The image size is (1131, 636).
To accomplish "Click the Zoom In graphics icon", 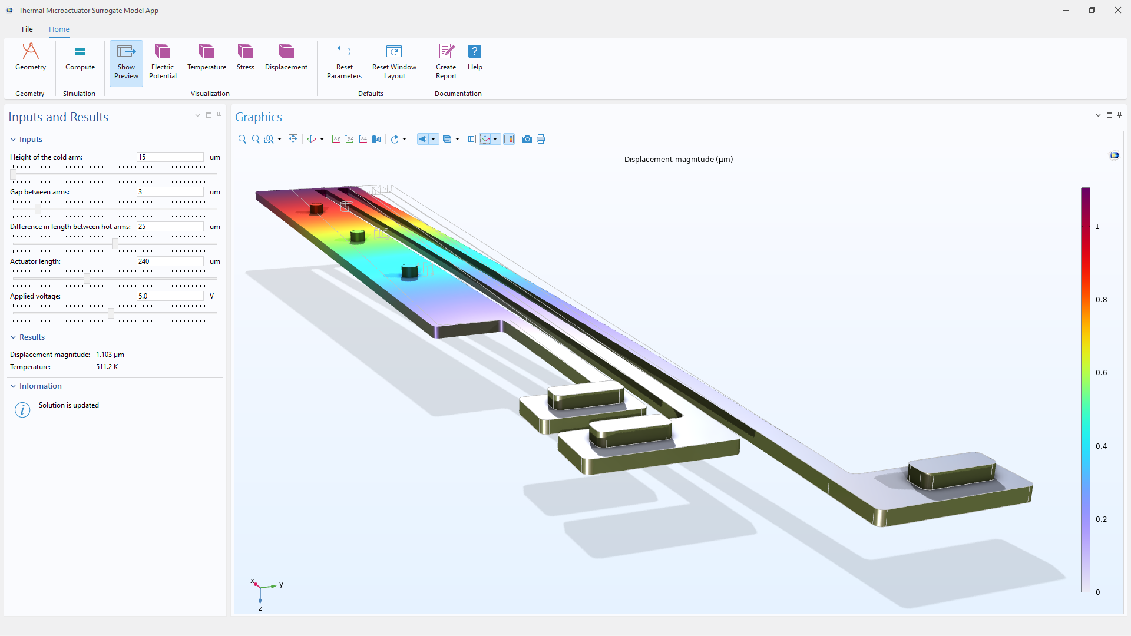I will point(242,139).
